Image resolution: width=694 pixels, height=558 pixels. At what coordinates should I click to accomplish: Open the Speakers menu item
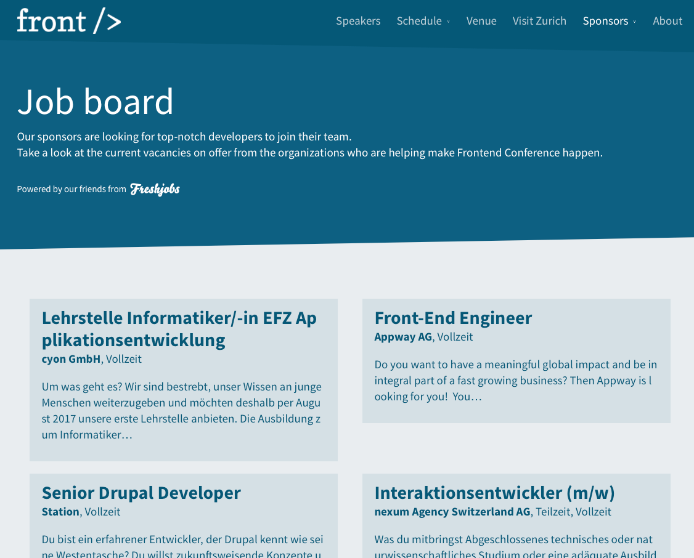point(357,21)
